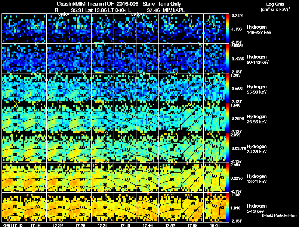Click the color bar for the 55-90 keV row
299x227 pixels.
227,88
